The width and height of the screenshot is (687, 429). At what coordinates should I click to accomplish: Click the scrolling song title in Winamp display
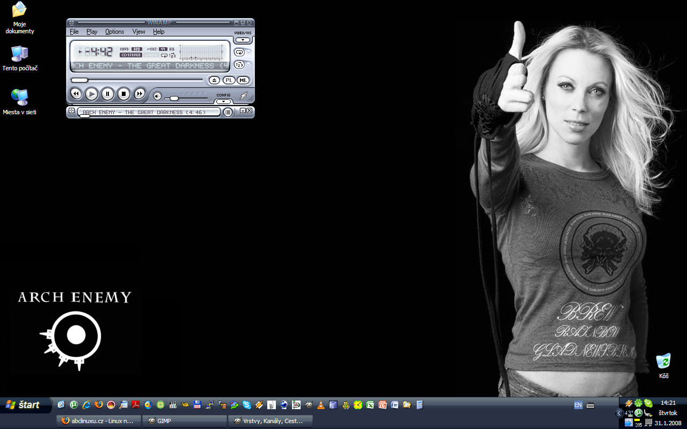(x=150, y=65)
